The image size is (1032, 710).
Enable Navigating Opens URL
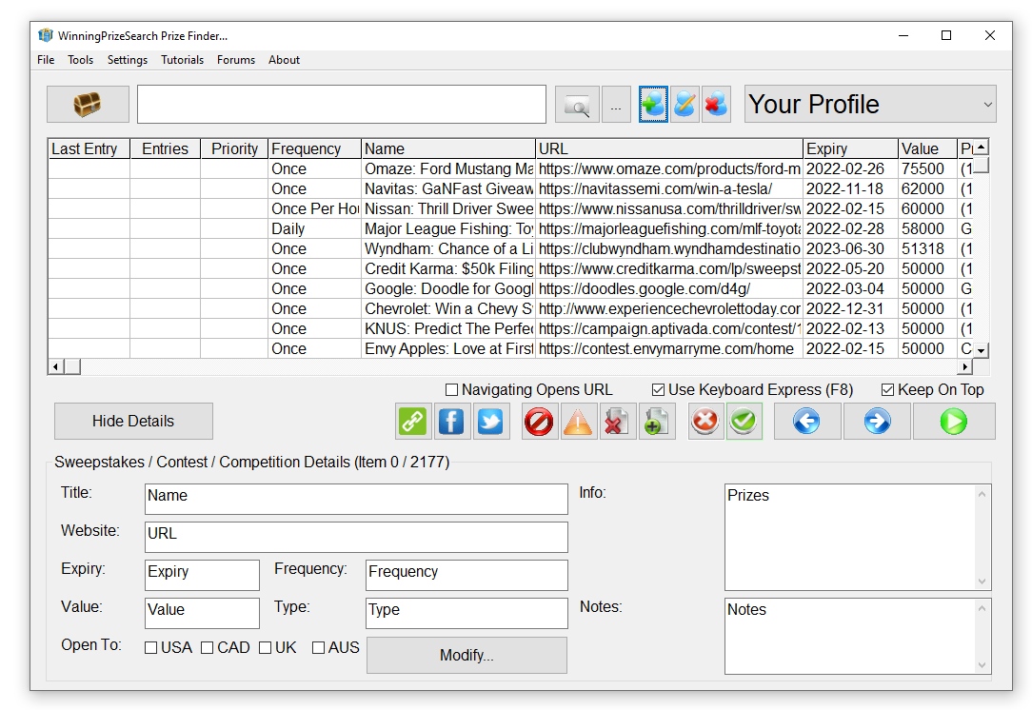click(452, 389)
